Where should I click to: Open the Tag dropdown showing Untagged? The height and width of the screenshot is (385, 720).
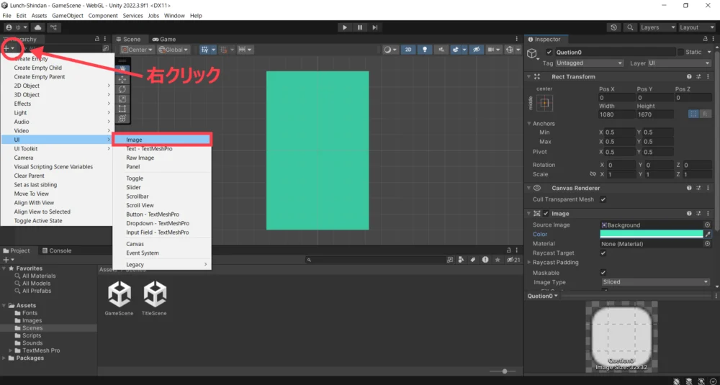click(590, 63)
